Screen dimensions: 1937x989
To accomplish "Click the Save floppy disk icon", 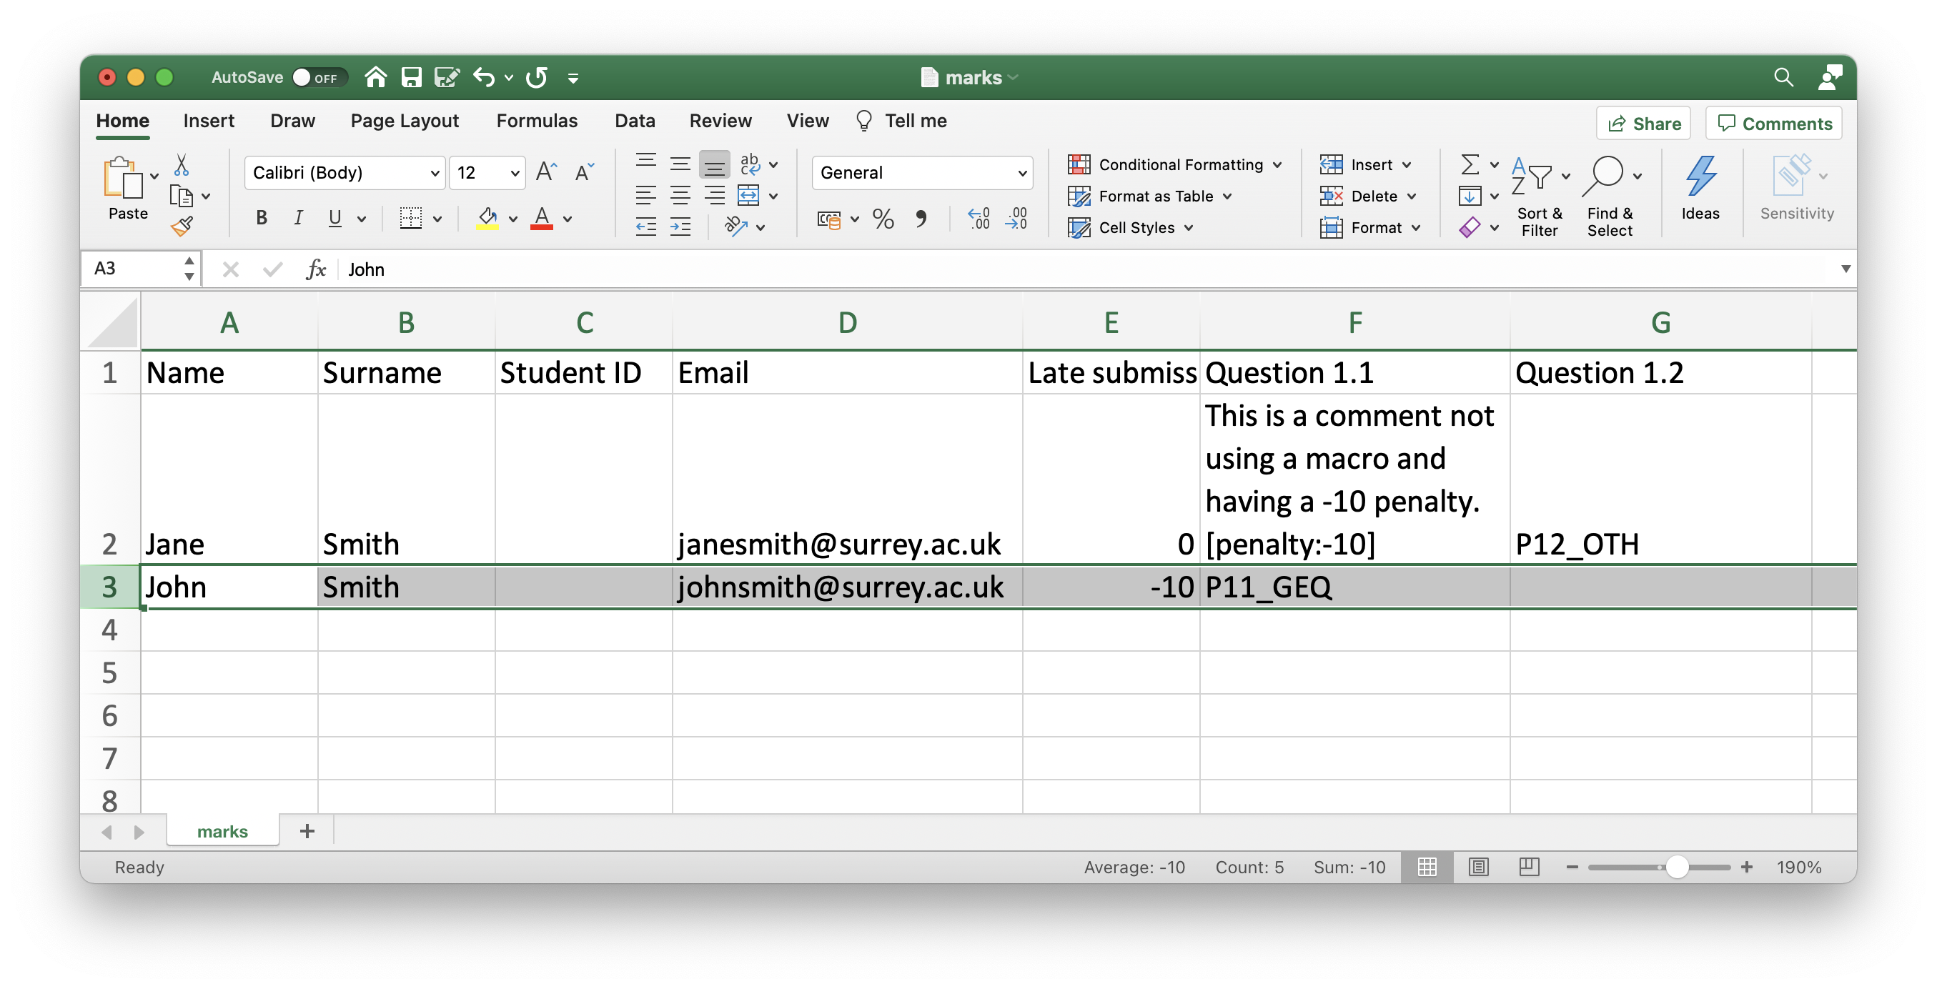I will [411, 76].
